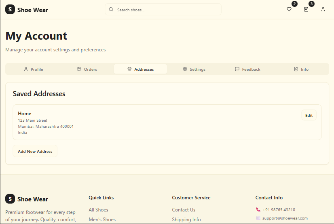
Task: Show the Info tab
Action: click(x=301, y=69)
